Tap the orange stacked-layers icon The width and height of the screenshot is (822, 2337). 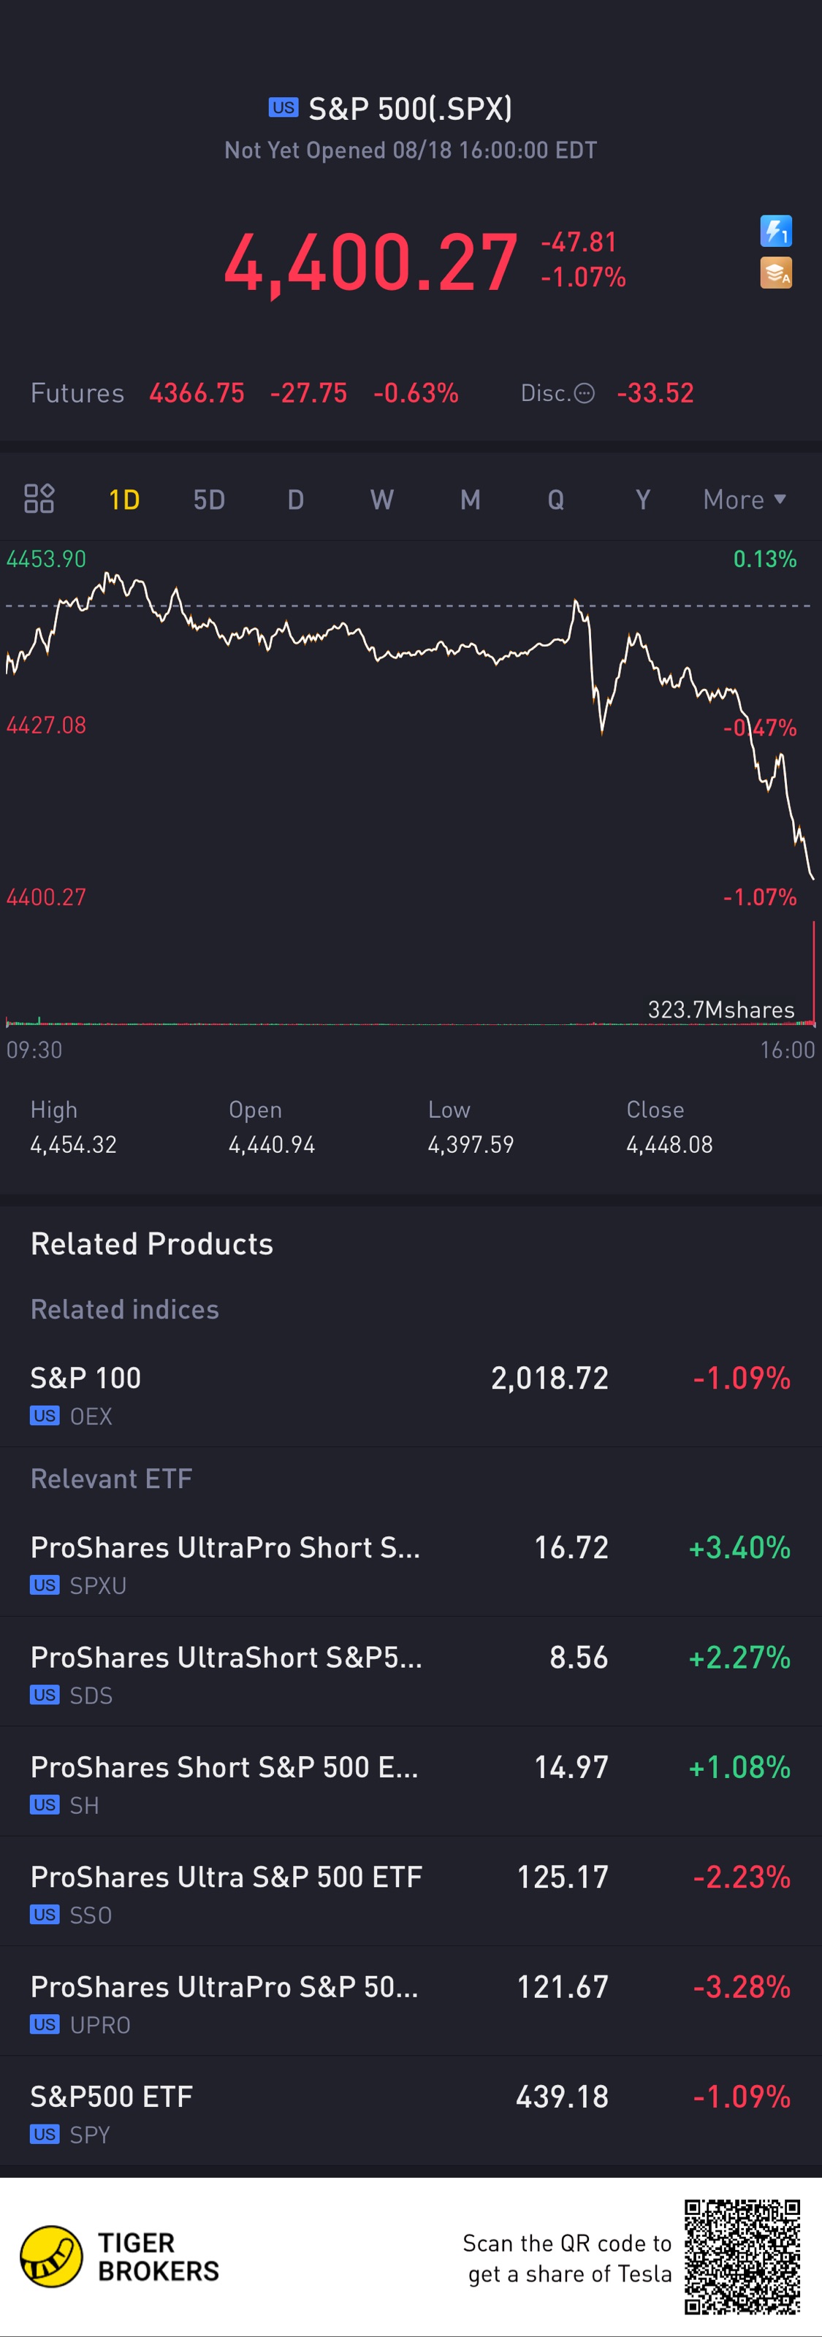[776, 273]
